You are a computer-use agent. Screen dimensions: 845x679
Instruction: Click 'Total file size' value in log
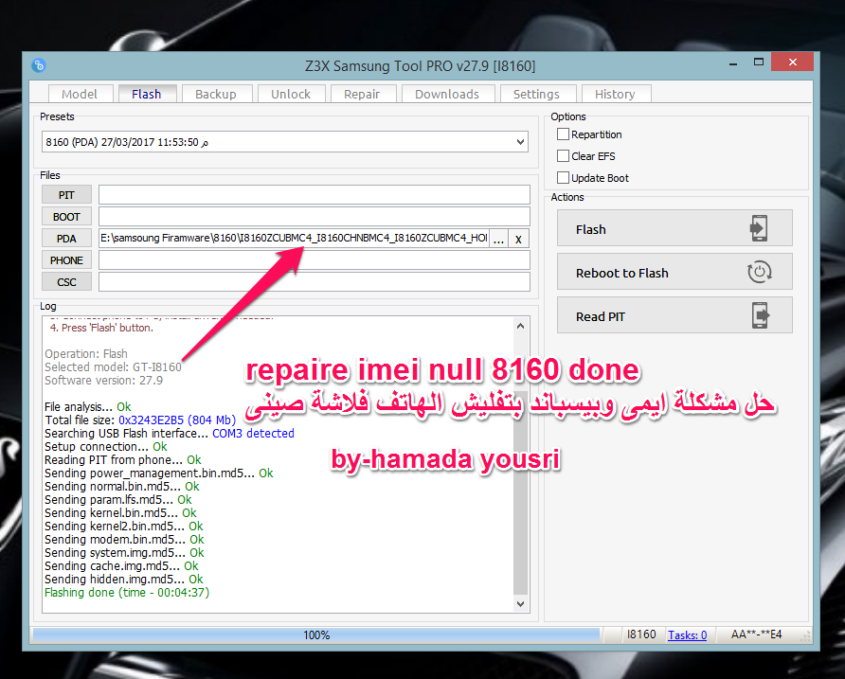click(177, 420)
